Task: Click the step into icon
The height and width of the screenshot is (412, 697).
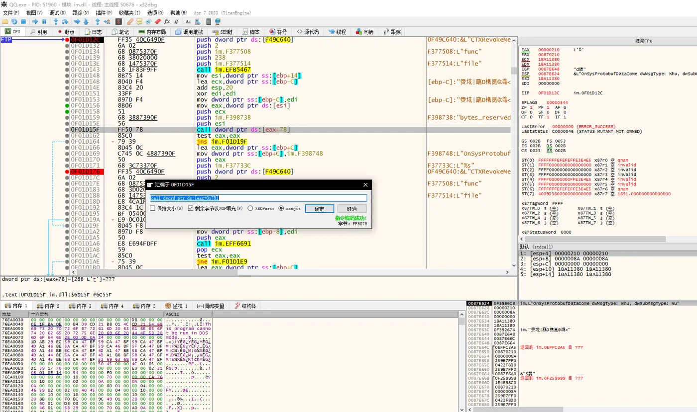Action: [x=56, y=22]
